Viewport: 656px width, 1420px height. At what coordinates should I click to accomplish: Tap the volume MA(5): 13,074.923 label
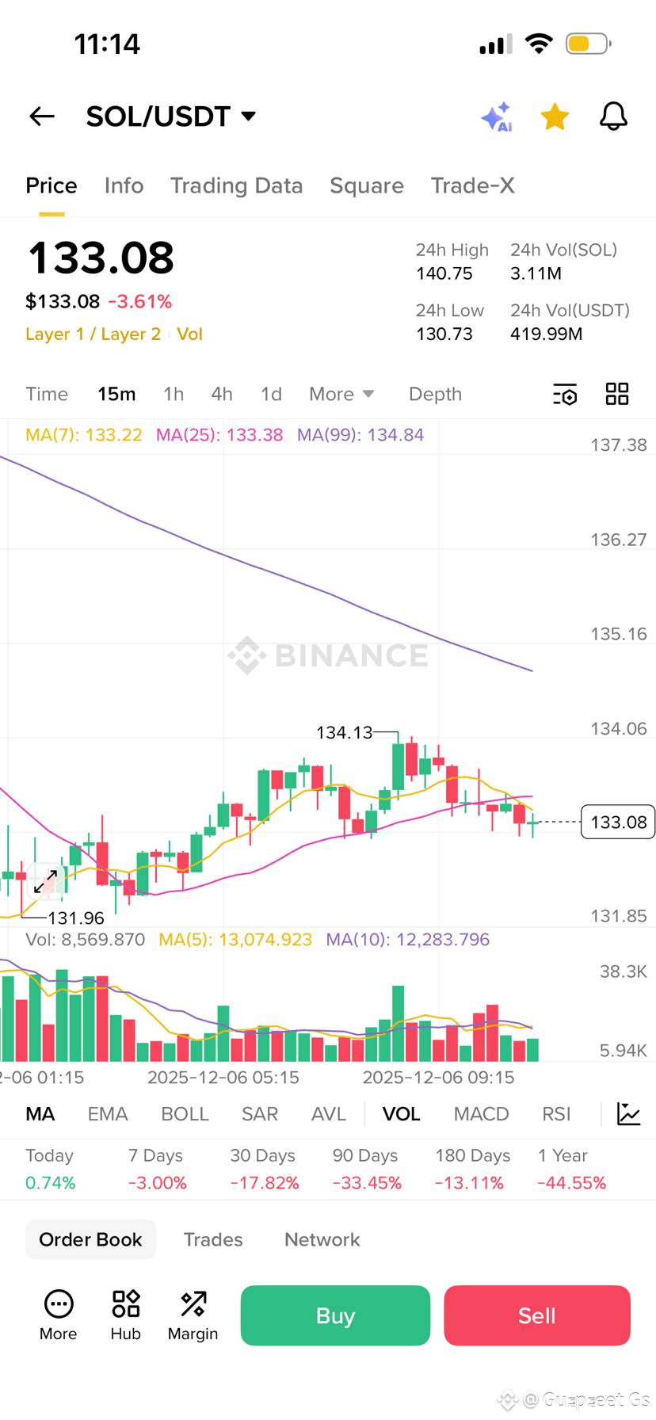[x=235, y=940]
